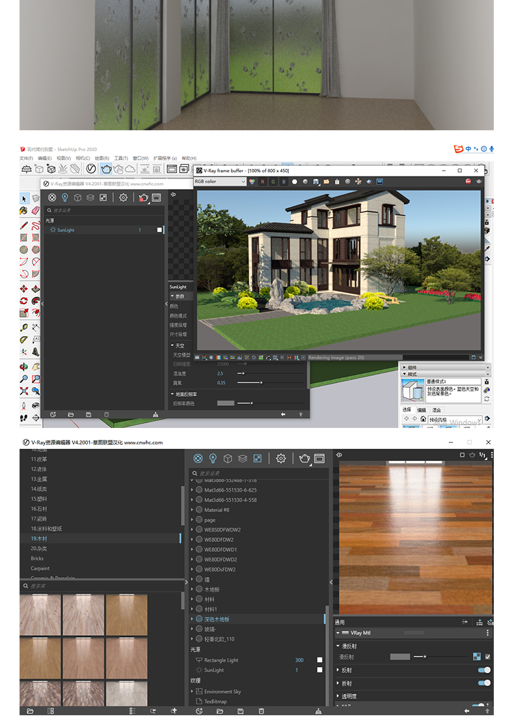Open the Textures tab in the bottom asset editor
The width and height of the screenshot is (514, 727).
coord(258,459)
